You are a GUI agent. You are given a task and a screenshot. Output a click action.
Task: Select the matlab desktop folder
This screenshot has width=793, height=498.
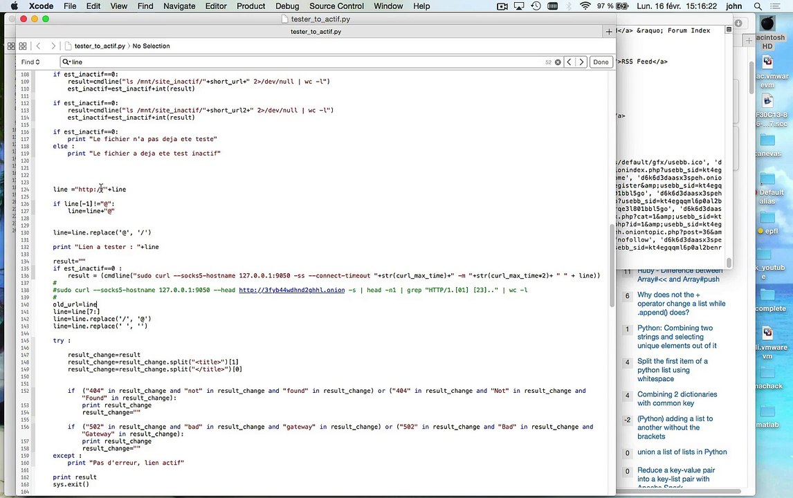(x=767, y=416)
